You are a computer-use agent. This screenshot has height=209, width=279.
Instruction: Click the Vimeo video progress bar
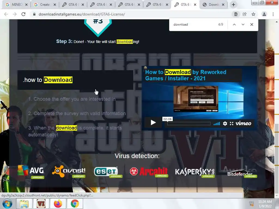(189, 124)
